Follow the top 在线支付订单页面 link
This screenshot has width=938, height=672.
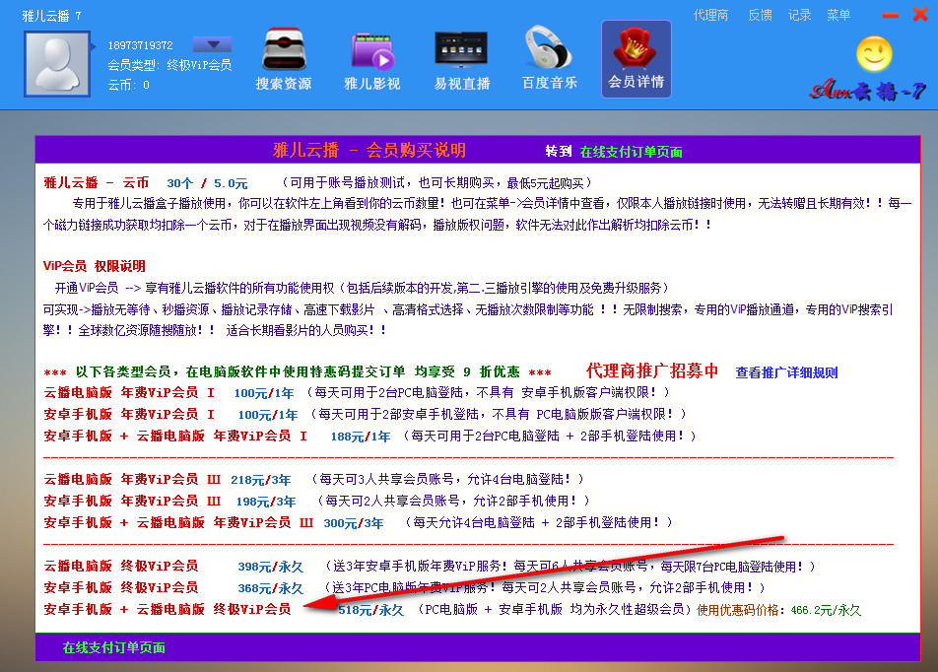pos(632,152)
